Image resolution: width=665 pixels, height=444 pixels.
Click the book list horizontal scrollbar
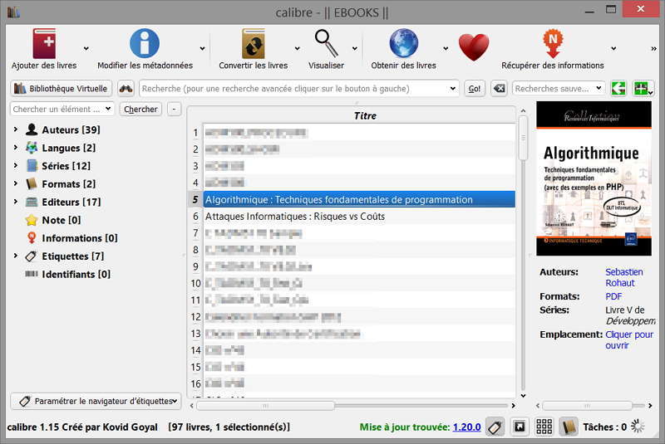point(265,406)
